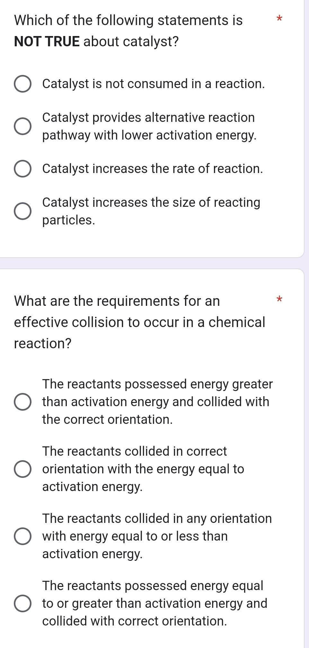Select radio circle for 'Catalyst is not consumed'
This screenshot has height=648, width=309.
tap(23, 84)
